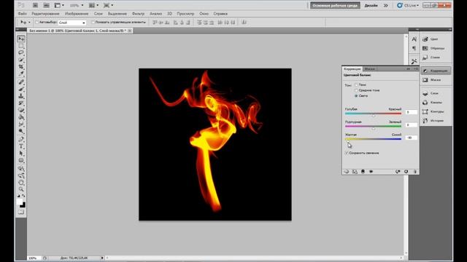Select the Clone Stamp tool
Viewport: 467px width, 262px height.
[x=21, y=96]
